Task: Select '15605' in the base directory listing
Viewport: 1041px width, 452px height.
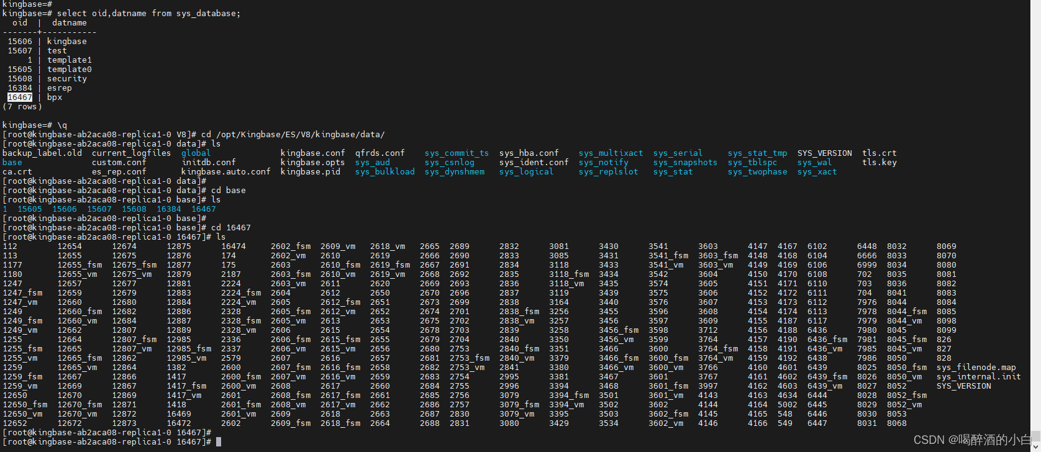Action: click(x=30, y=209)
